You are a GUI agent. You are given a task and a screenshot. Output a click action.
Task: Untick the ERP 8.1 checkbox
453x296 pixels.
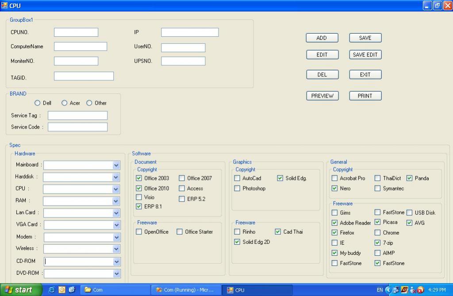pos(139,206)
